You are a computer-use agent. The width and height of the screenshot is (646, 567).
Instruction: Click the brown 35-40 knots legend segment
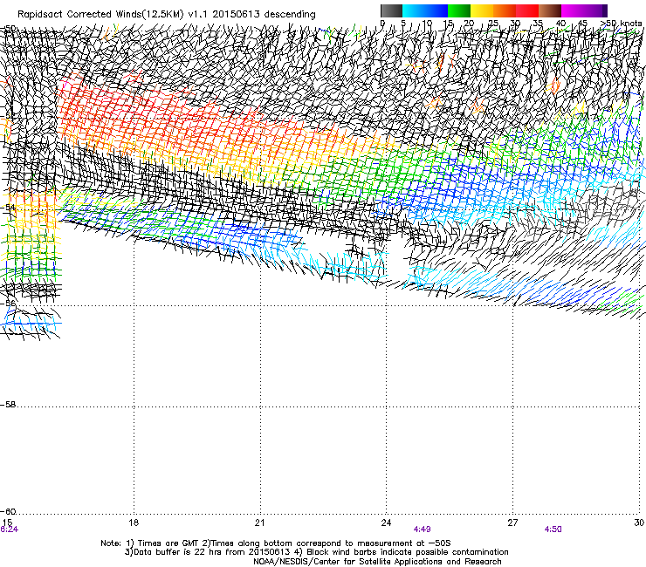click(x=550, y=10)
